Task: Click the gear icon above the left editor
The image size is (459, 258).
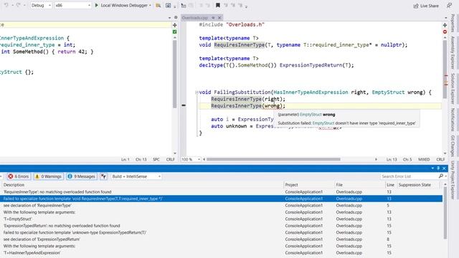Action: 176,17
